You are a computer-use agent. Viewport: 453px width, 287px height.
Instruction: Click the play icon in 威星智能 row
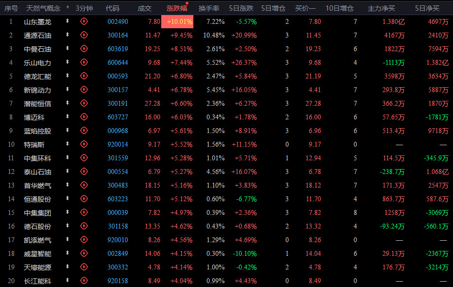point(84,253)
